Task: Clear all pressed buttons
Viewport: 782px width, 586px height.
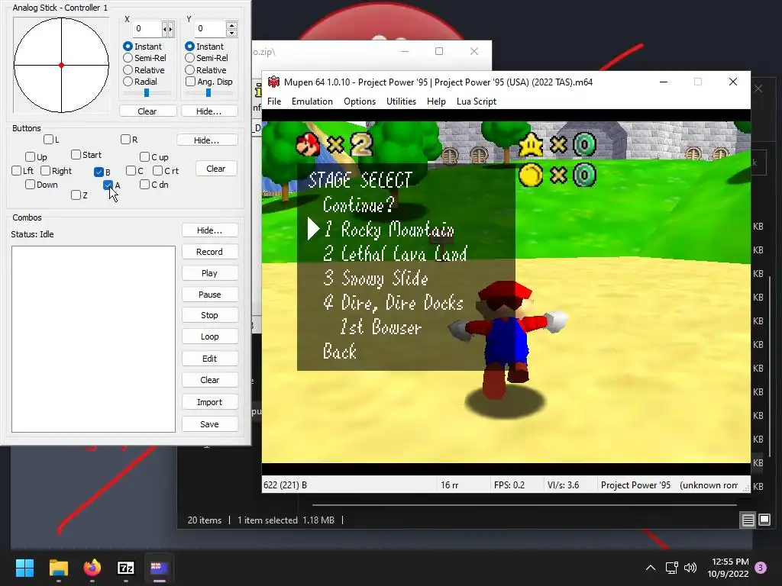Action: [216, 169]
